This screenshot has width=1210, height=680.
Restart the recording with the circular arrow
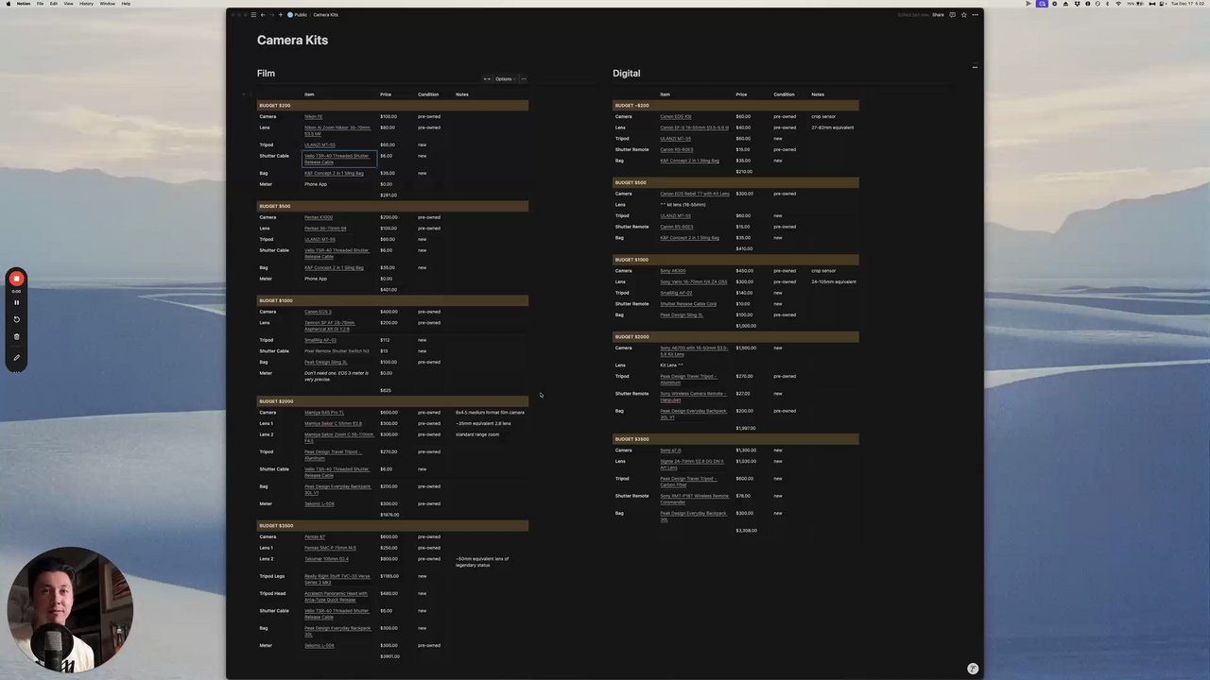click(16, 319)
